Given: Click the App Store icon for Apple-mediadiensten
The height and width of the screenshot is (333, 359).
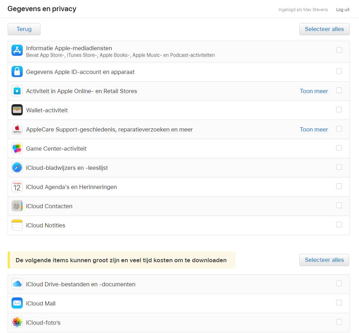Looking at the screenshot, I should coord(17,50).
